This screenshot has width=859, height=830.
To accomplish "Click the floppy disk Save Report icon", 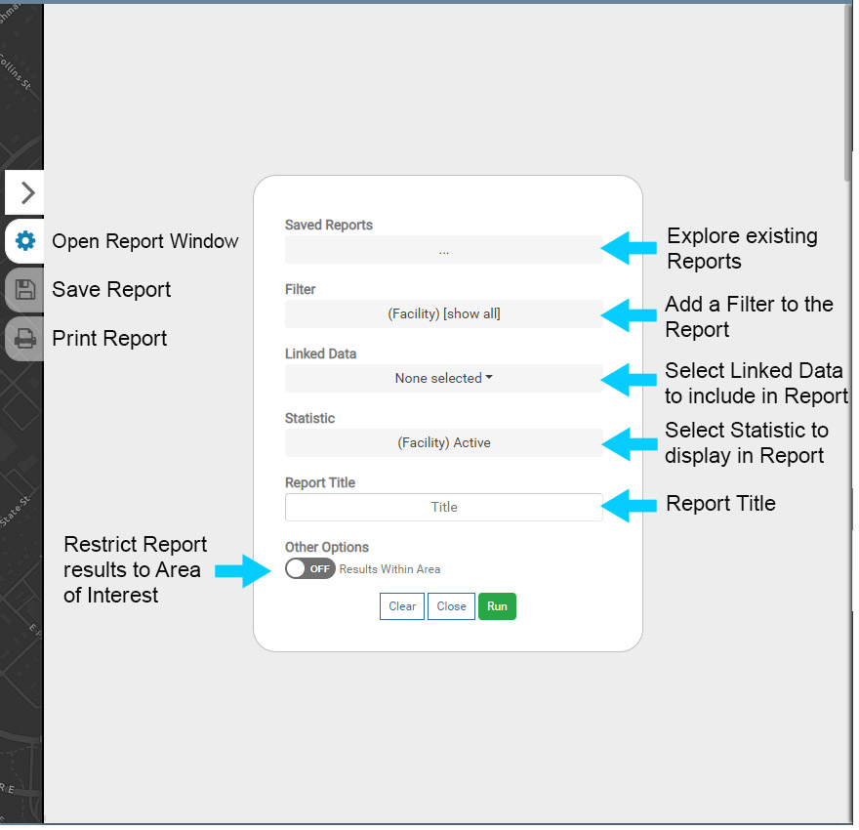I will point(25,290).
